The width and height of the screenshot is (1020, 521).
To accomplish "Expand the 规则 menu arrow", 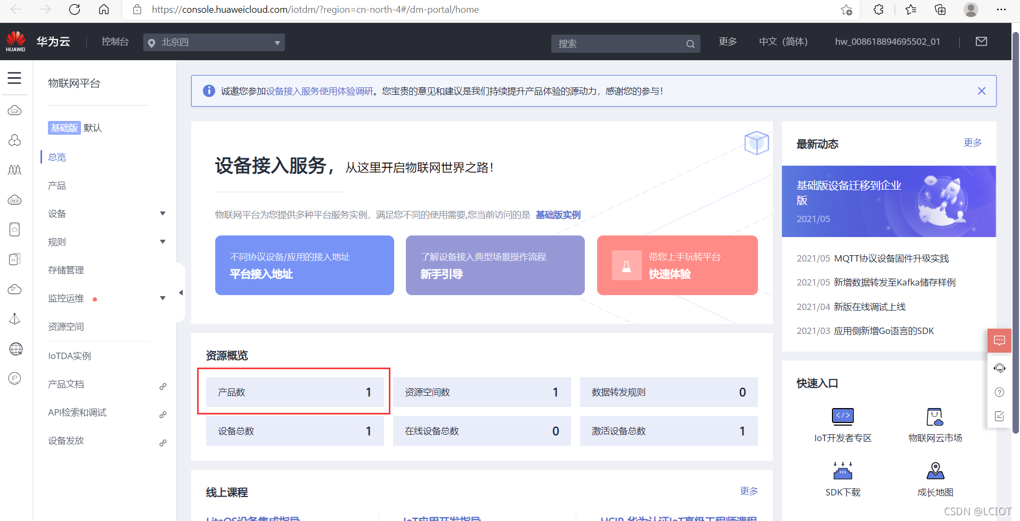I will [x=163, y=242].
